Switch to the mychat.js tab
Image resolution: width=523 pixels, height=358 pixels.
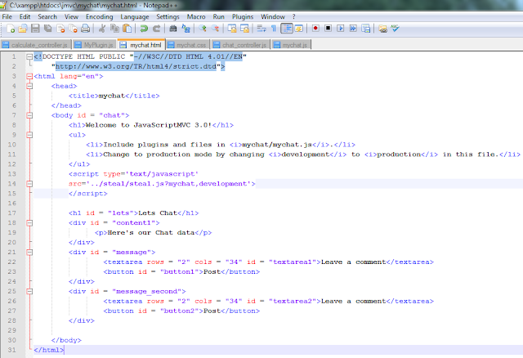coord(291,45)
